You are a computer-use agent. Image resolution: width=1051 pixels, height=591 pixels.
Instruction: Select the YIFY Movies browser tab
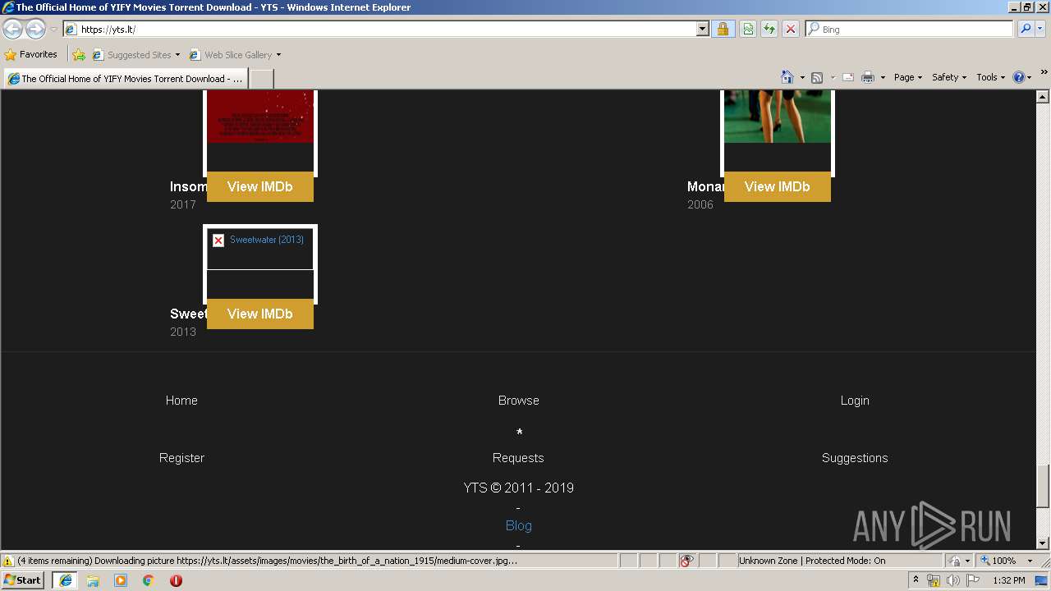tap(126, 79)
